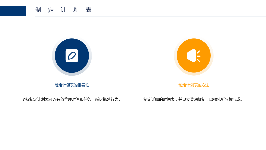
Task: Click the character 定 in slide title
Action: (x=51, y=10)
